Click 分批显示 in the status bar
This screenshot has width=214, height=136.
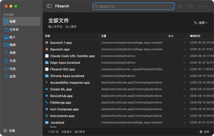(x=66, y=132)
